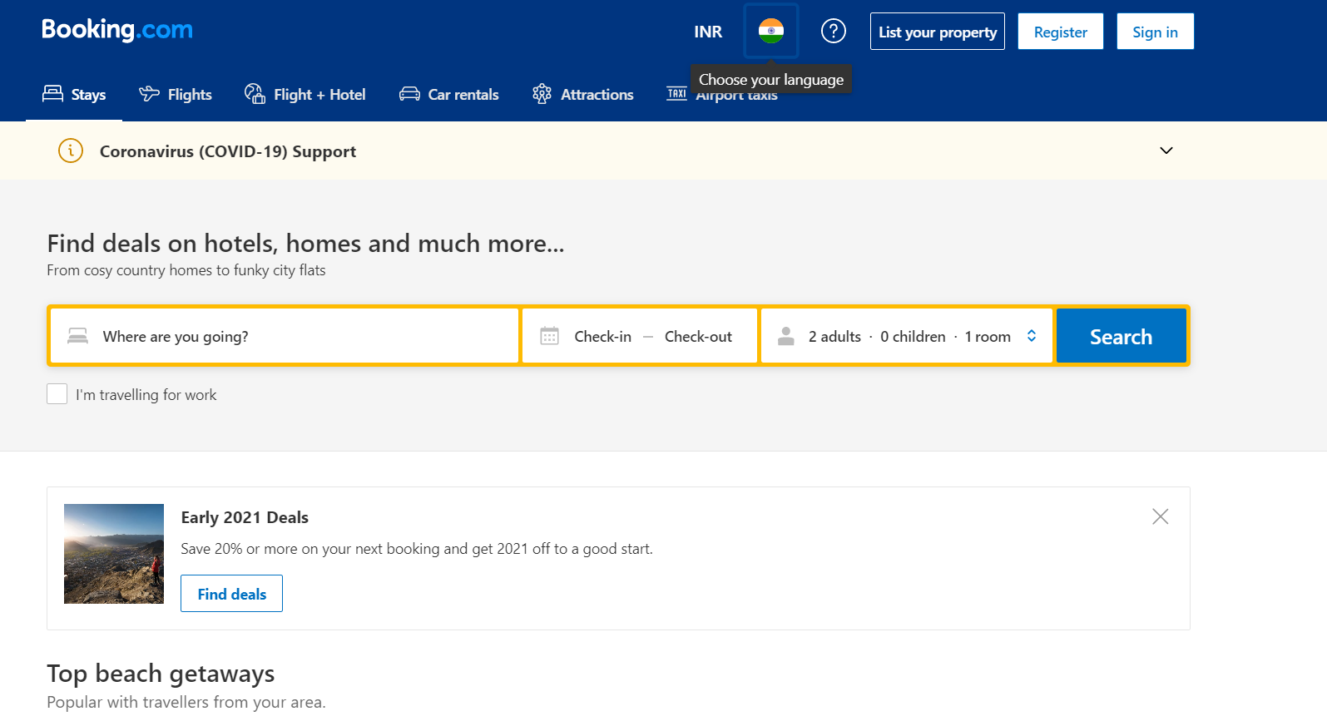Click the Where are you going field
Viewport: 1327px width, 721px height.
pos(285,336)
